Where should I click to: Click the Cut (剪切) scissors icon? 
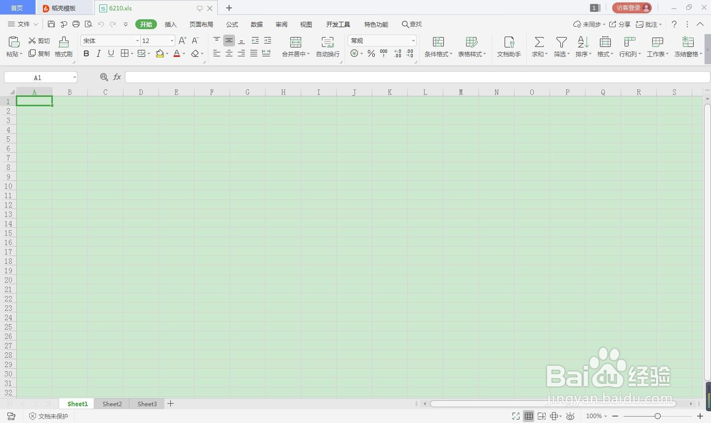click(32, 41)
